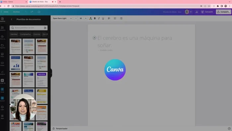Open the Proyectos folder icon
Screen dimensions: 232x131
click(2, 46)
